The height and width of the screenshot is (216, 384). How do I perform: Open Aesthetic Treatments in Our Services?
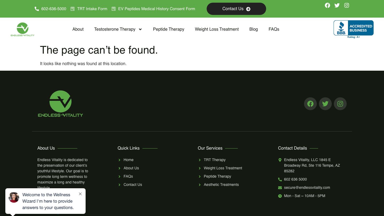pos(221,185)
